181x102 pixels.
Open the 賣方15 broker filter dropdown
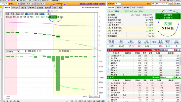point(167,77)
